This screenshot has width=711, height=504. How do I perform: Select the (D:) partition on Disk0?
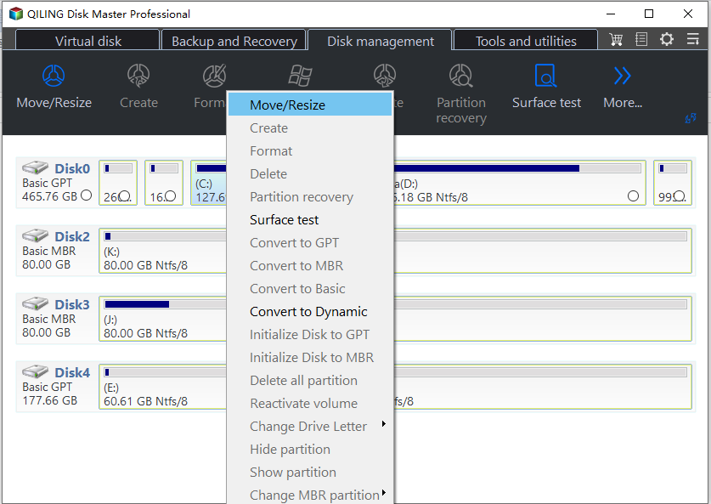pos(520,183)
